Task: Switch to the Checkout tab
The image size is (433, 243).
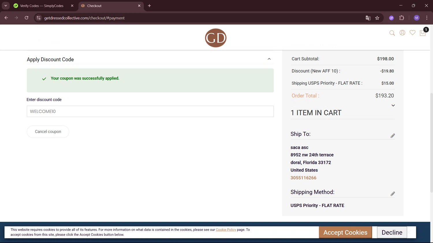Action: point(111,6)
